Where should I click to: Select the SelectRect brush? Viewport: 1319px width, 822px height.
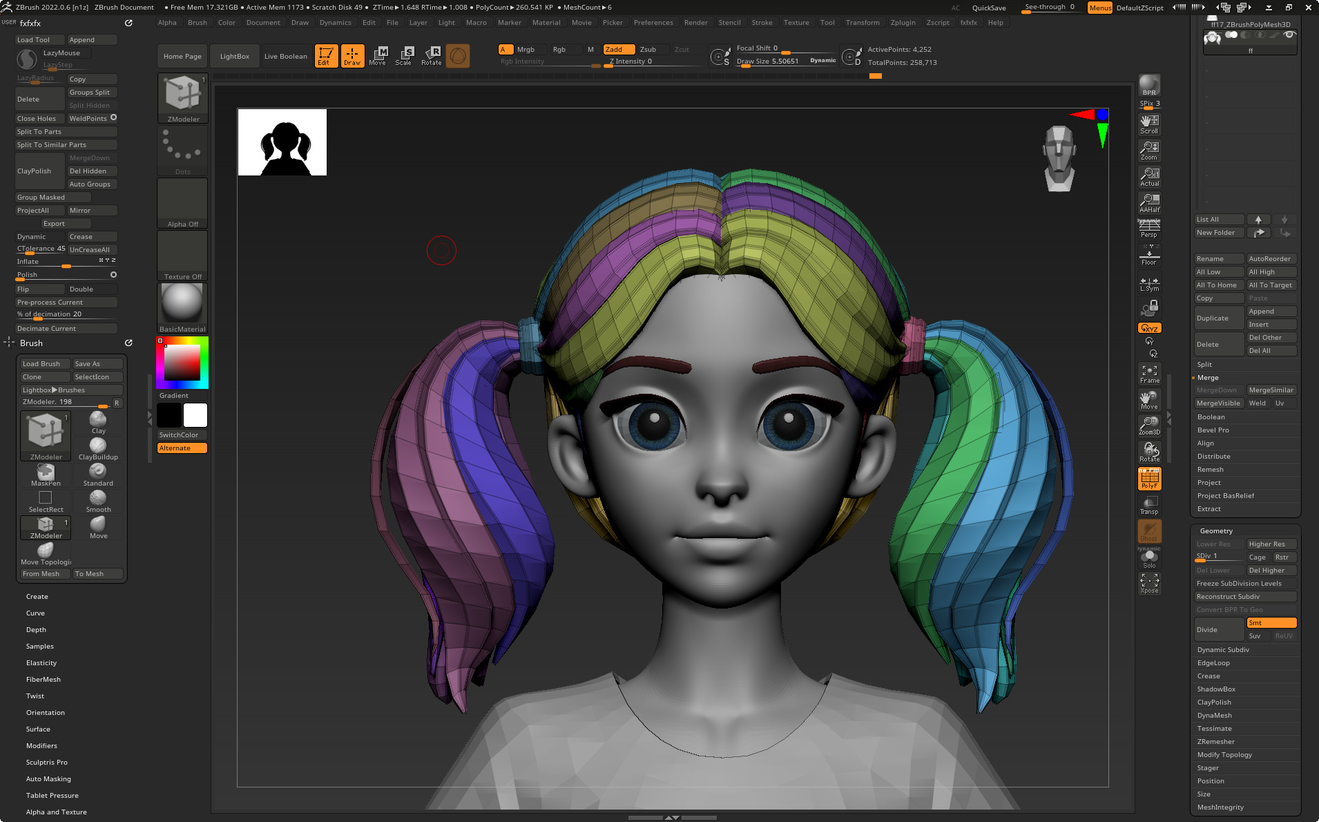pyautogui.click(x=46, y=501)
